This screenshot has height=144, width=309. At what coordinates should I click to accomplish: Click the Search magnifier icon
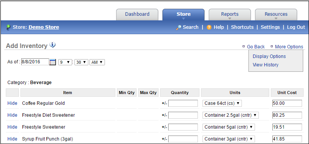point(179,28)
